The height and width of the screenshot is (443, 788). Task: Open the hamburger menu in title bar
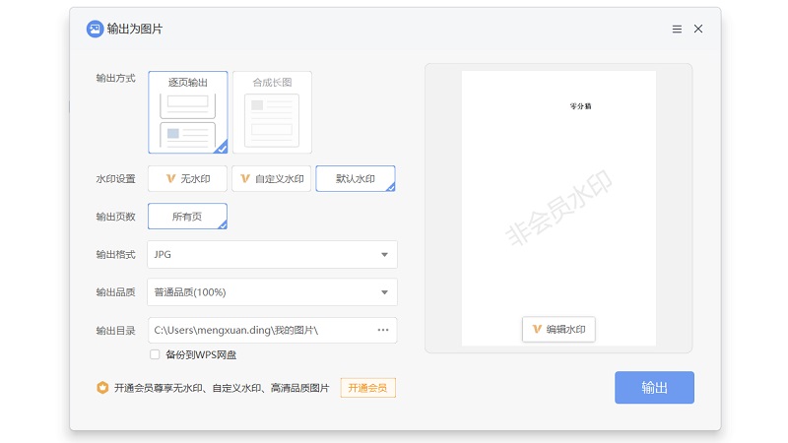(677, 29)
